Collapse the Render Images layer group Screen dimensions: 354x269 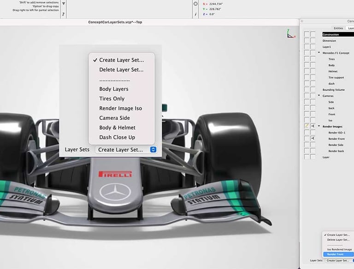tap(319, 126)
